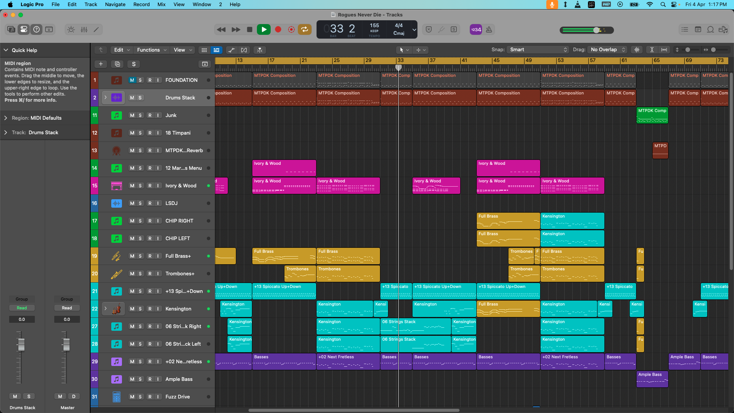Open the Mix menu in the menu bar

tap(161, 4)
